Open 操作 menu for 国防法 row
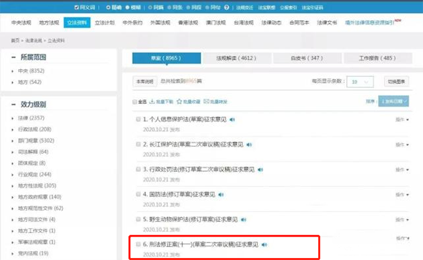423x260 pixels. click(x=402, y=195)
